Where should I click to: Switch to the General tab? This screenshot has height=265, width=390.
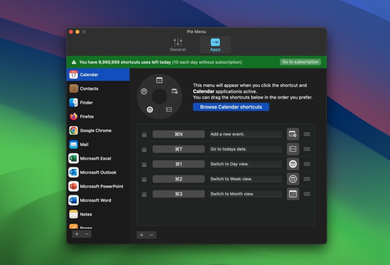177,44
